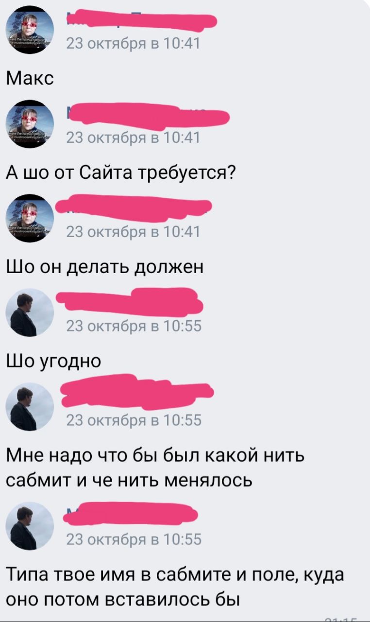The height and width of the screenshot is (622, 370).
Task: Select message starting "Мне надо что бы был"
Action: 155,468
